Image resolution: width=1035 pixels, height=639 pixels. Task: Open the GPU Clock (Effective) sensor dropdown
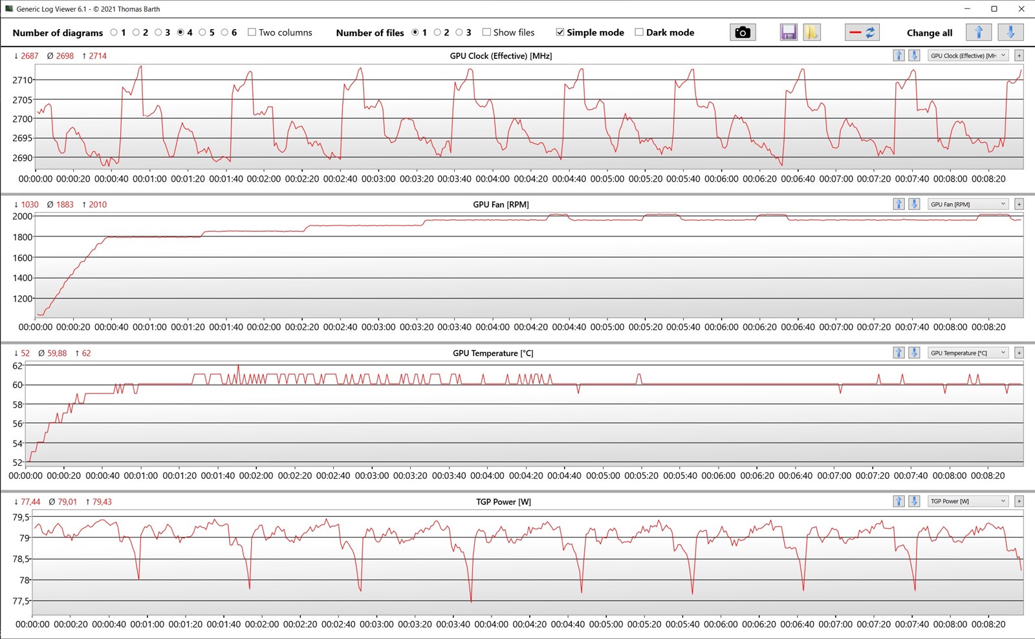click(x=968, y=56)
